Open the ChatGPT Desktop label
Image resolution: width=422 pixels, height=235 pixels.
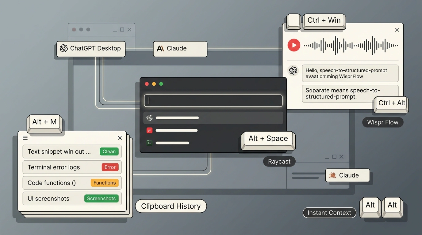pos(91,49)
